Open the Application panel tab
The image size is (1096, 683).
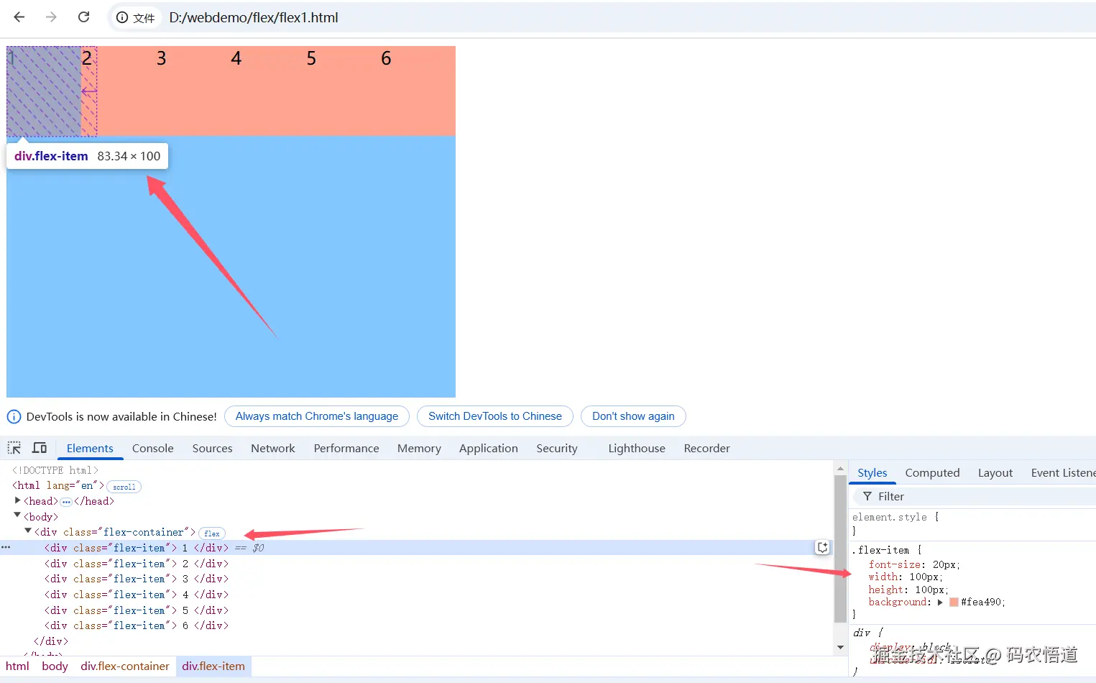click(488, 448)
